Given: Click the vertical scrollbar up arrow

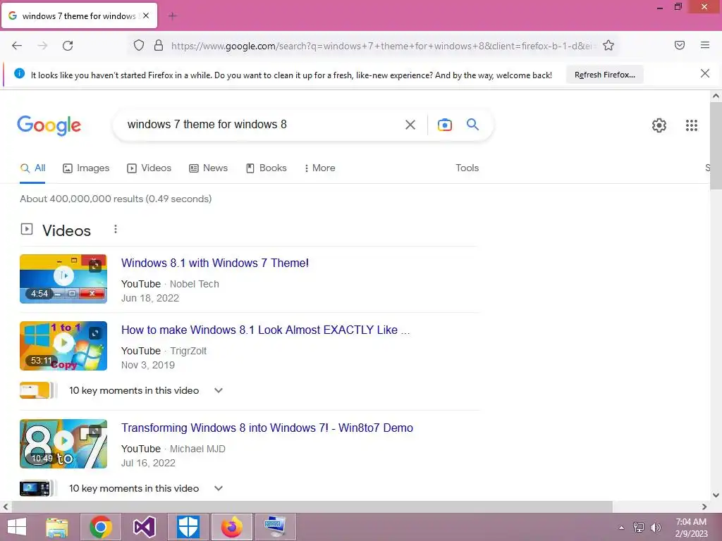Looking at the screenshot, I should coord(716,96).
